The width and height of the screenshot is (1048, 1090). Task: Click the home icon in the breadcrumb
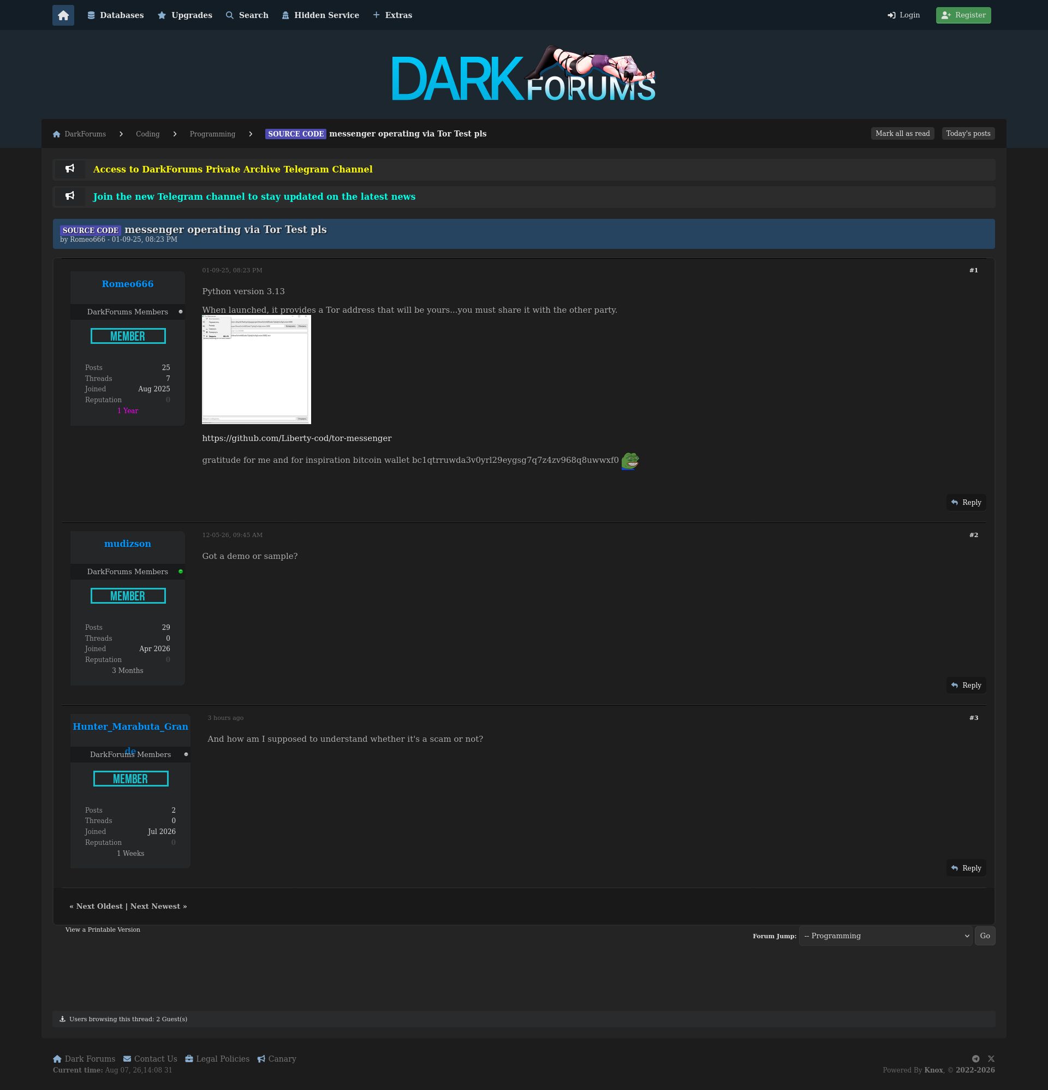point(56,134)
